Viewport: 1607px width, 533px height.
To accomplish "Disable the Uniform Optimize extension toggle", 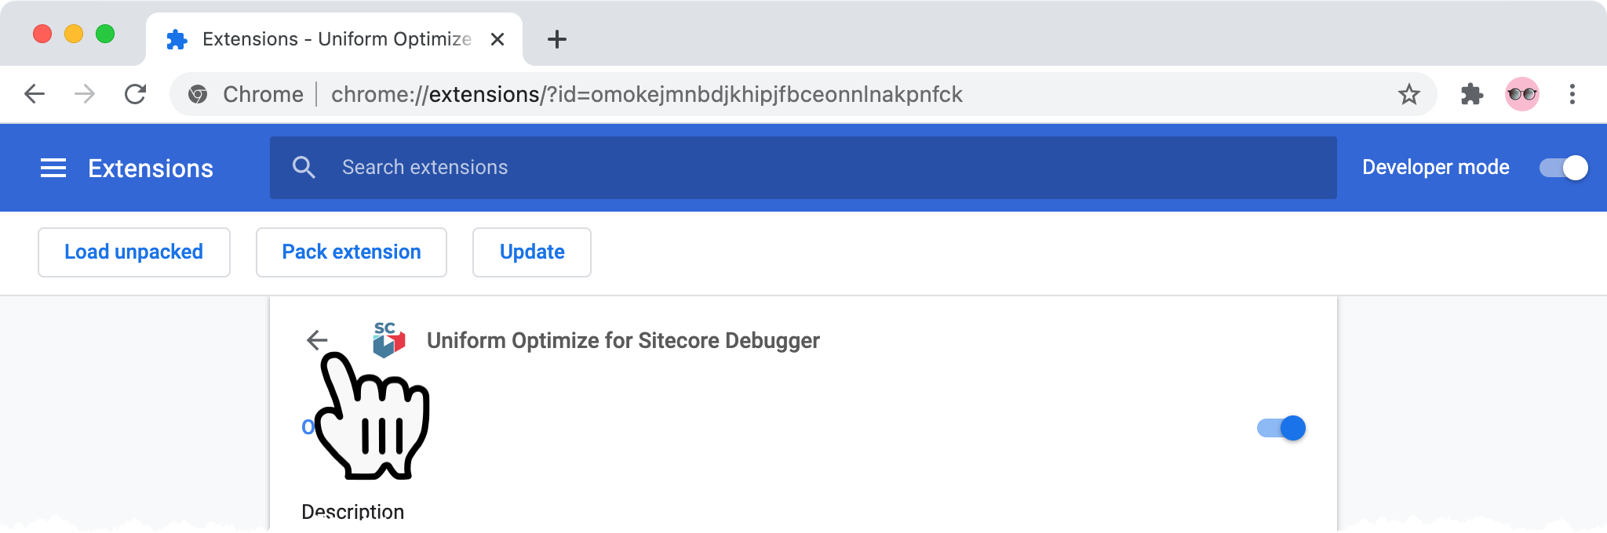I will (x=1281, y=428).
